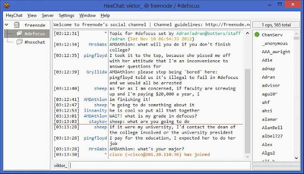This screenshot has width=304, height=174.
Task: Click chat scrollbar up arrow
Action: pos(247,33)
